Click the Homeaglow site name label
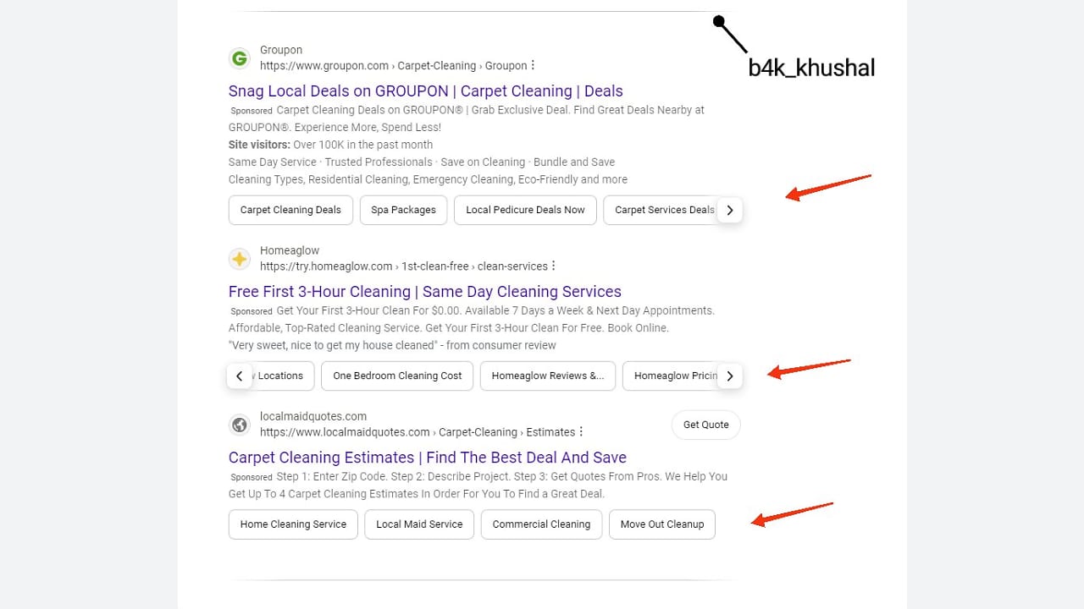Image resolution: width=1084 pixels, height=609 pixels. click(290, 250)
